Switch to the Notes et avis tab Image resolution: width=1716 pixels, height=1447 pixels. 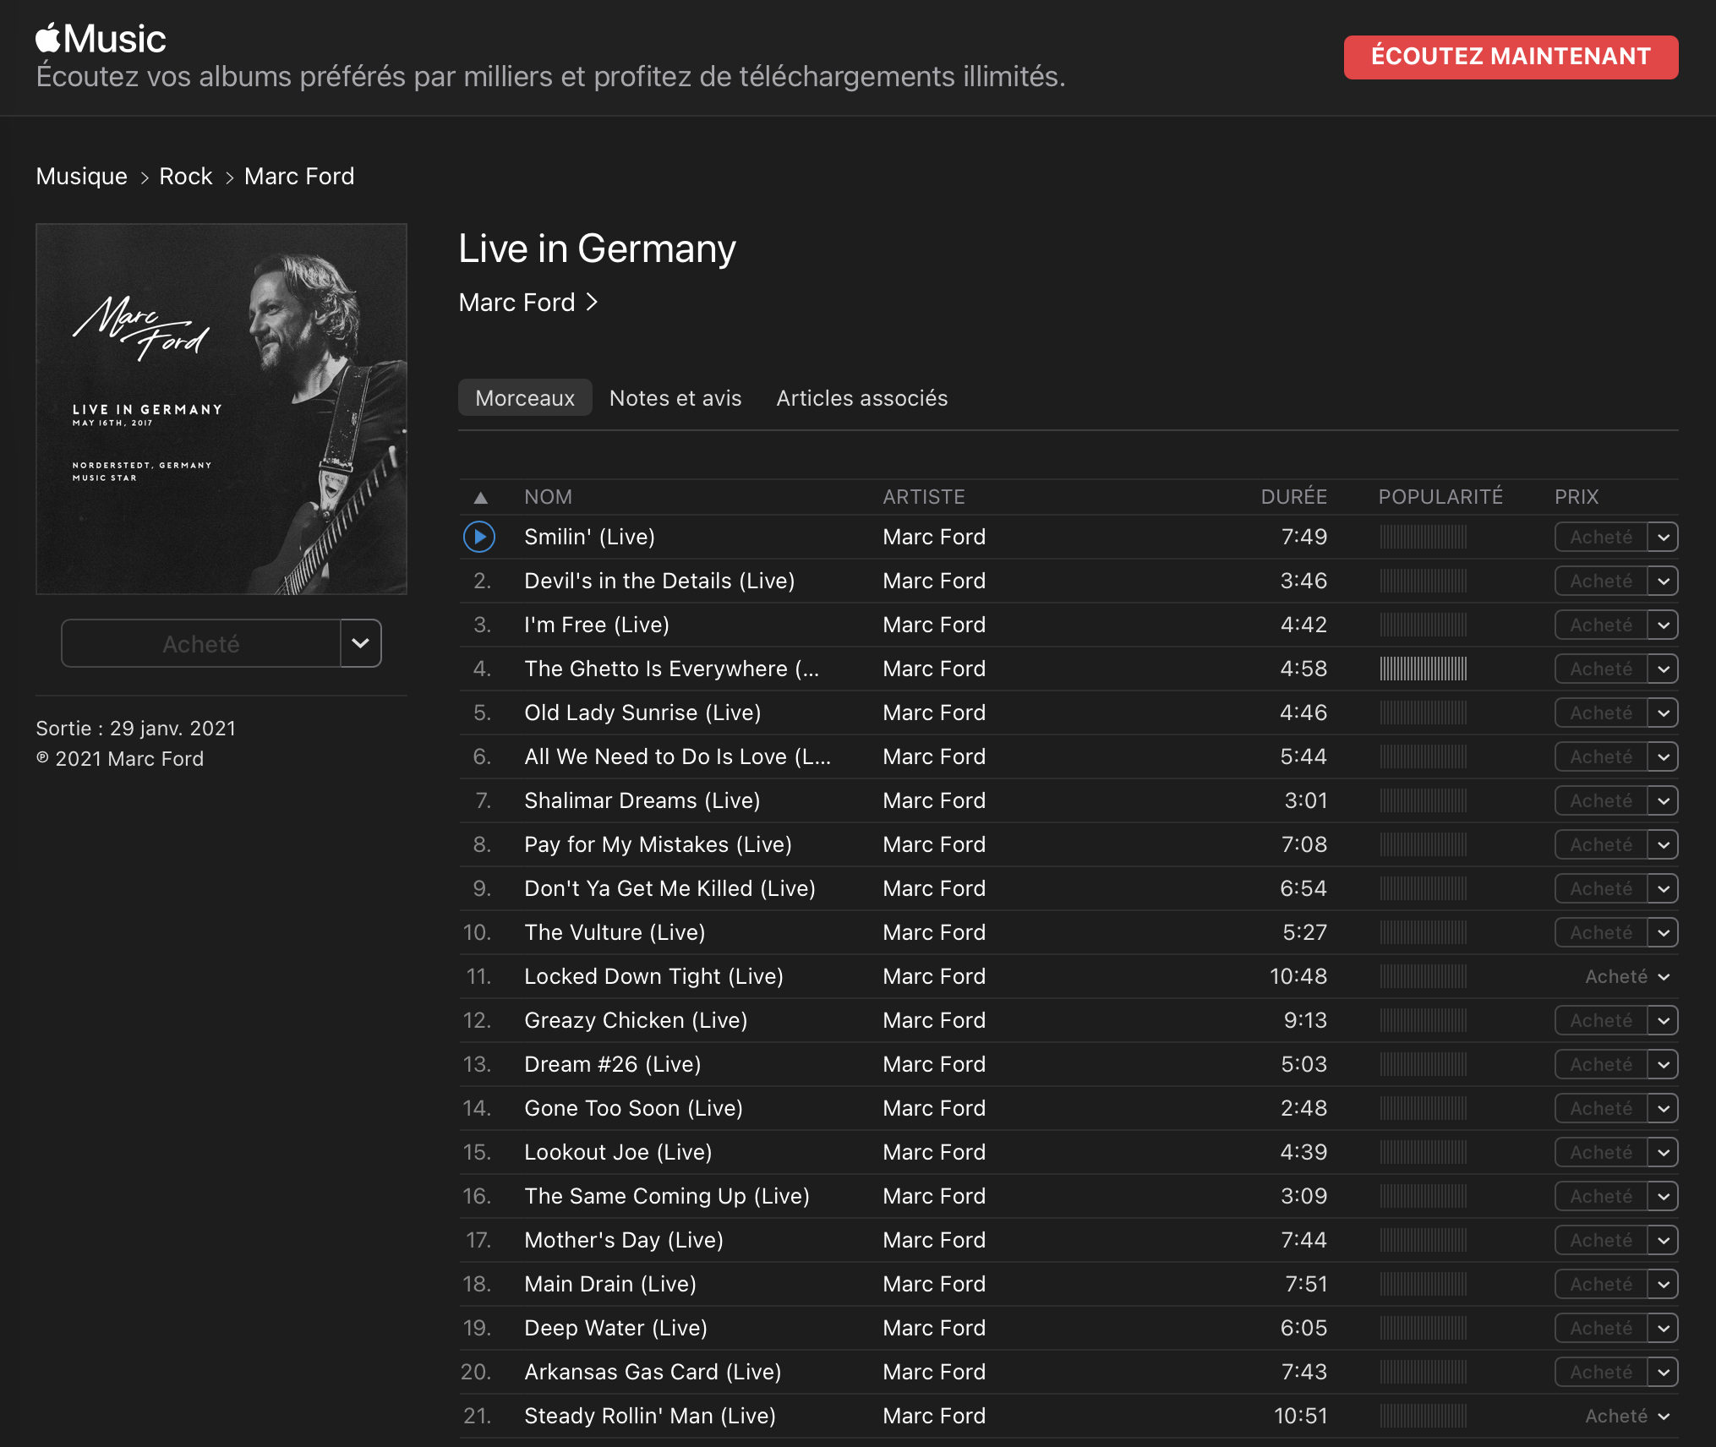(675, 397)
